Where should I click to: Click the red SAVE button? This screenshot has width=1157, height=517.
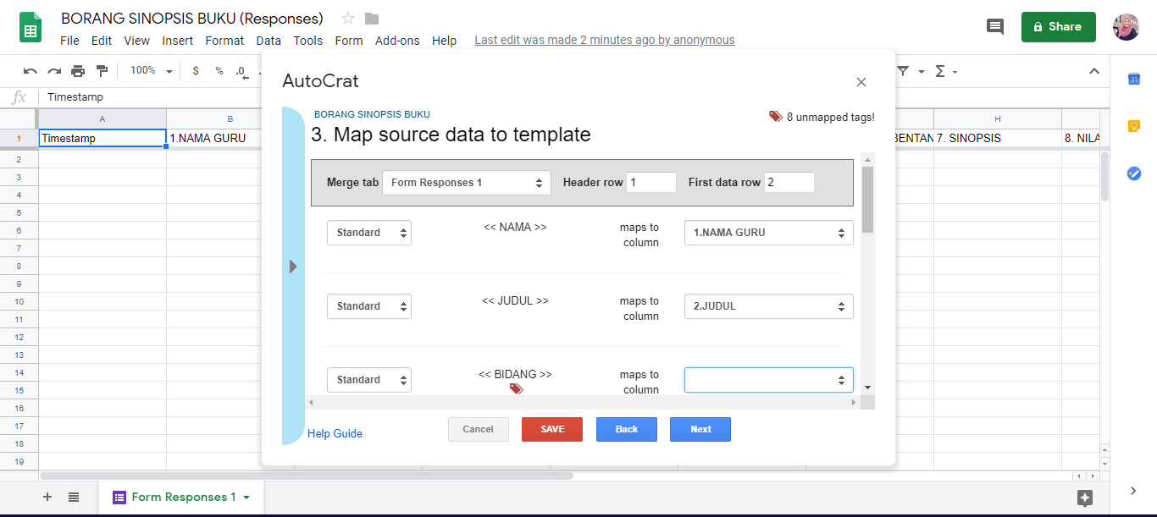tap(552, 429)
